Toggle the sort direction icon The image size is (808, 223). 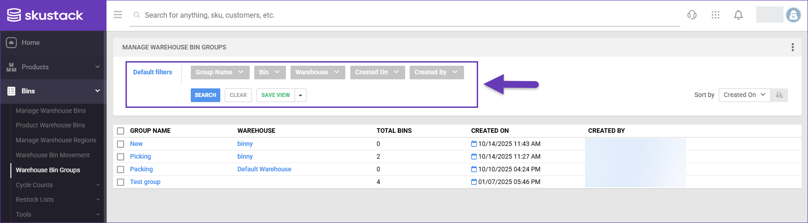[x=779, y=95]
